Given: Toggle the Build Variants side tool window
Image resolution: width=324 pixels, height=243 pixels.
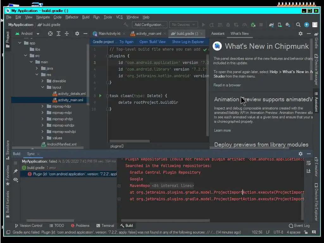Looking at the screenshot, I should 8,204.
